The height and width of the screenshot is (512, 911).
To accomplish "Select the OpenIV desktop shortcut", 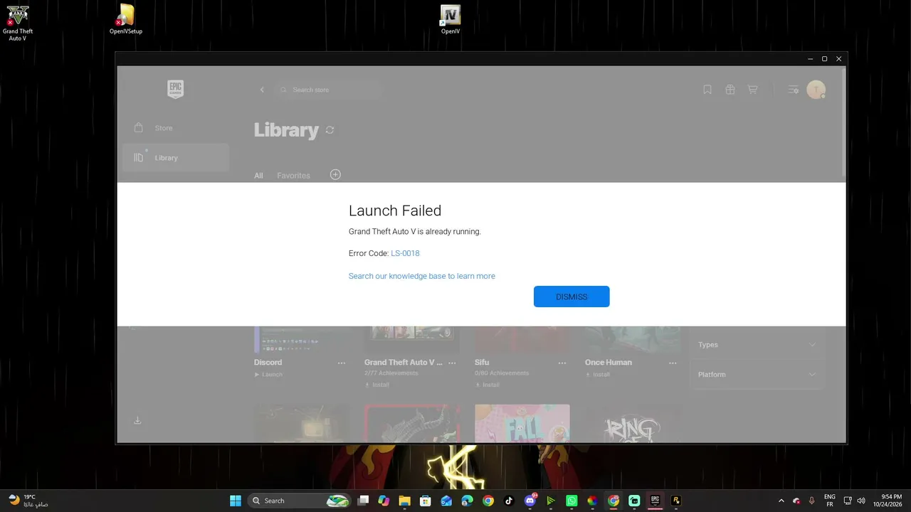I will click(x=451, y=20).
